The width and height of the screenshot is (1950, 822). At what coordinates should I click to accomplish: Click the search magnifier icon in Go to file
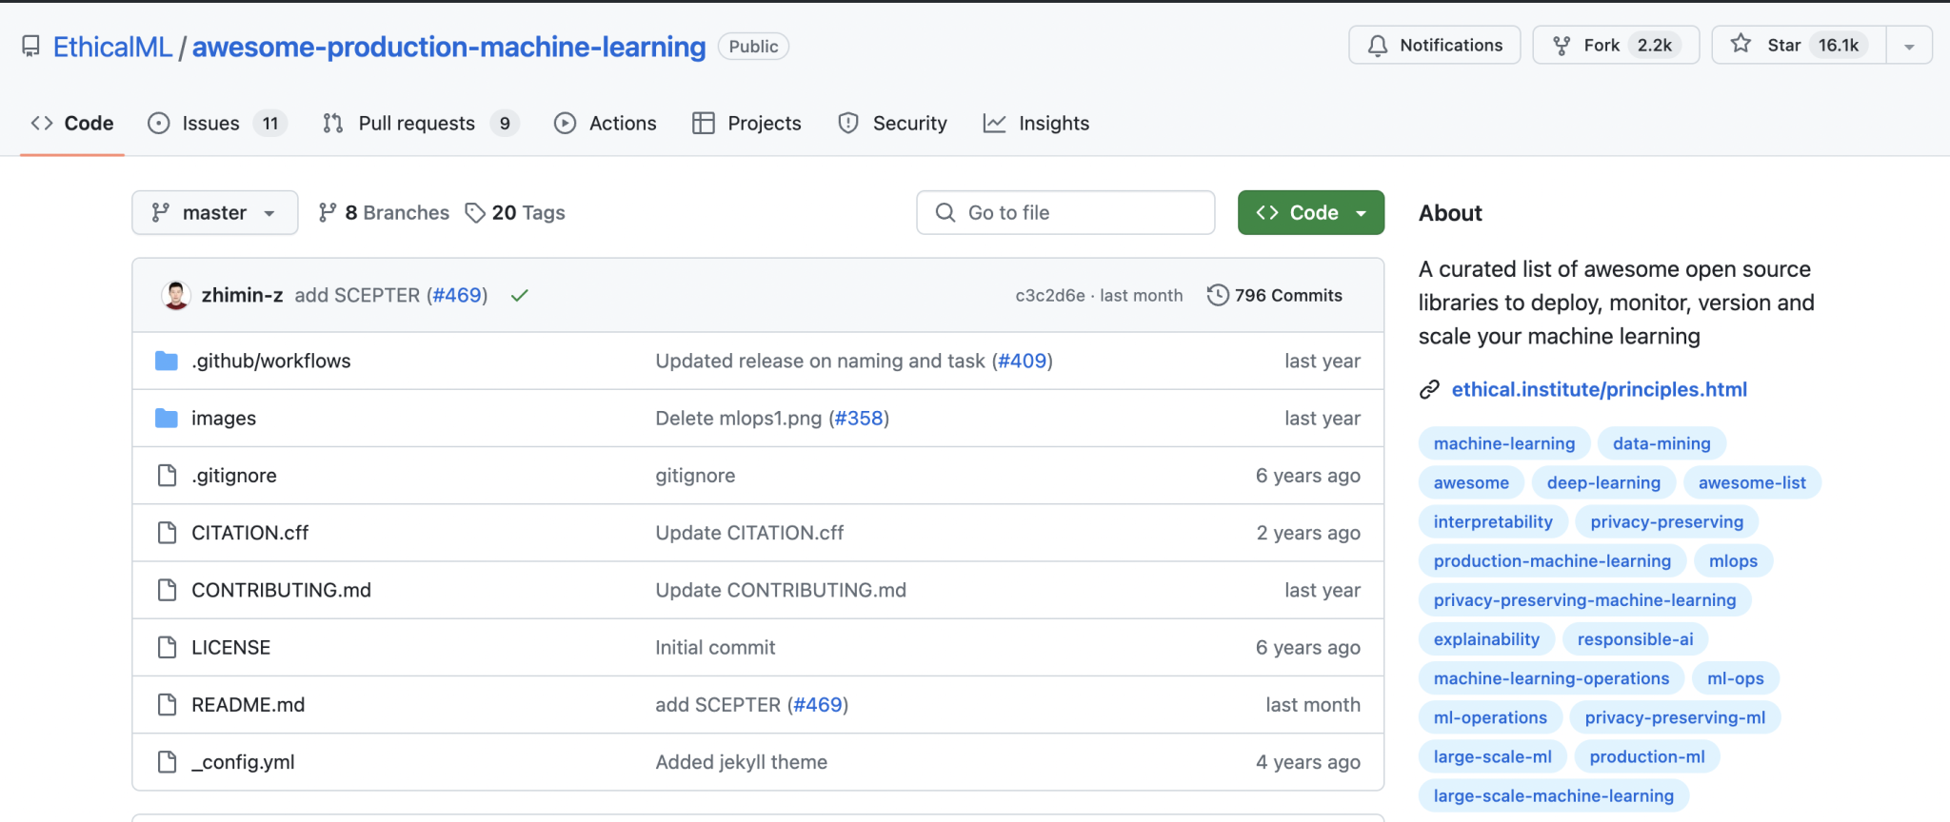[945, 212]
